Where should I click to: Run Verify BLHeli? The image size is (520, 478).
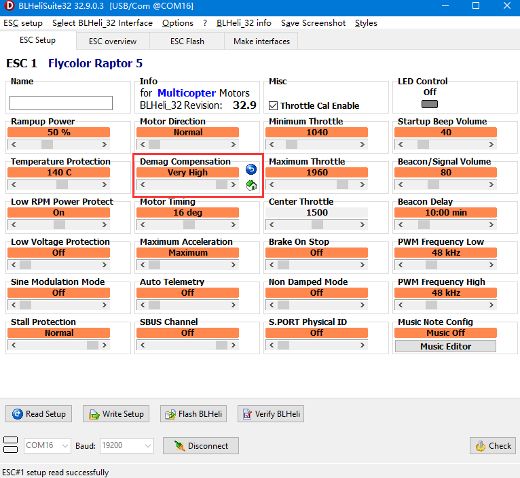[271, 413]
